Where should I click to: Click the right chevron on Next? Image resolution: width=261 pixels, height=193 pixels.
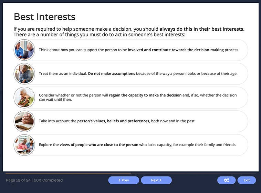(x=160, y=180)
